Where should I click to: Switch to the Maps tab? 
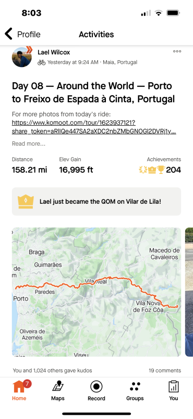coord(58,391)
